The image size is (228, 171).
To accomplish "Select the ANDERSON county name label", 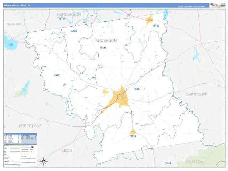I will pos(106,40).
